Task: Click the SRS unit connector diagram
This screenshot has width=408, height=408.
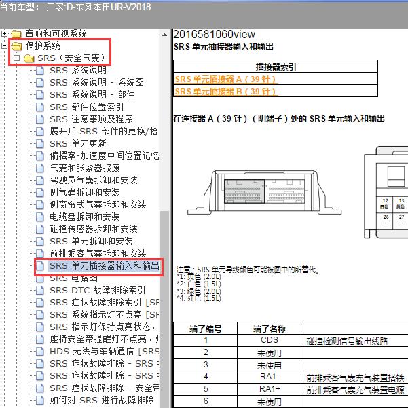Action: 264,192
